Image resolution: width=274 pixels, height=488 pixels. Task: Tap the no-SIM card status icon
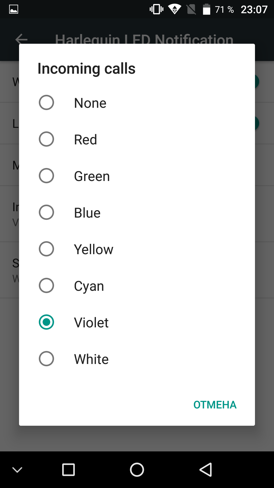coord(191,9)
